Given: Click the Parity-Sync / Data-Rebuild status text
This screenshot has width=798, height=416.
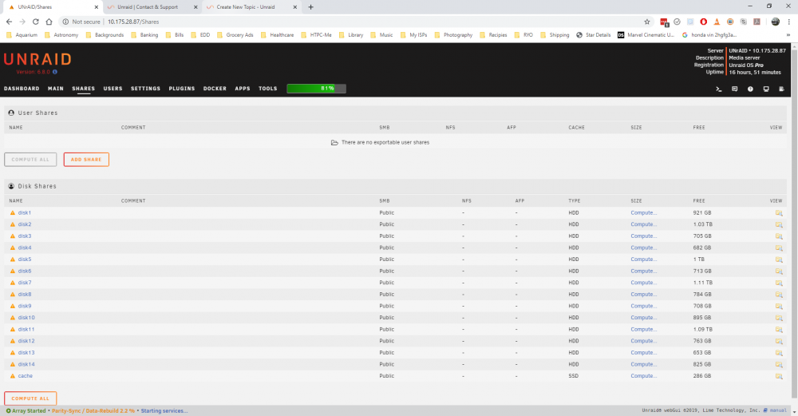Looking at the screenshot, I should pos(93,411).
